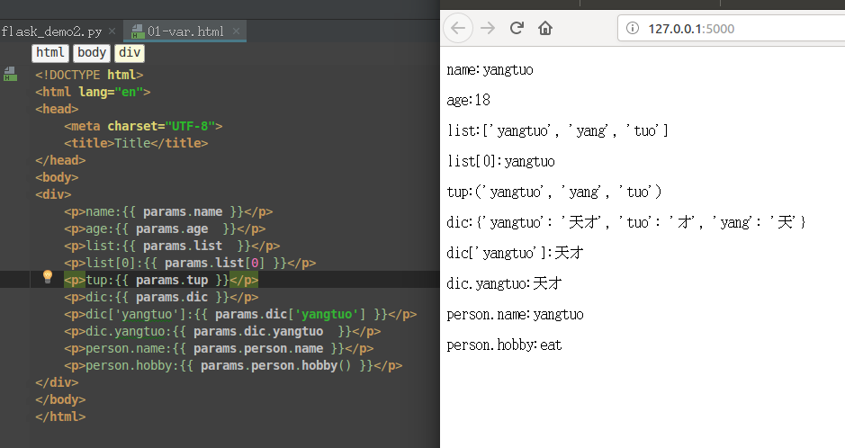Click the site info icon in address bar
This screenshot has width=845, height=448.
[632, 28]
